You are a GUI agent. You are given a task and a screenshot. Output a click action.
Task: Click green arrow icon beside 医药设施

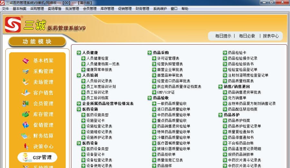(79, 109)
